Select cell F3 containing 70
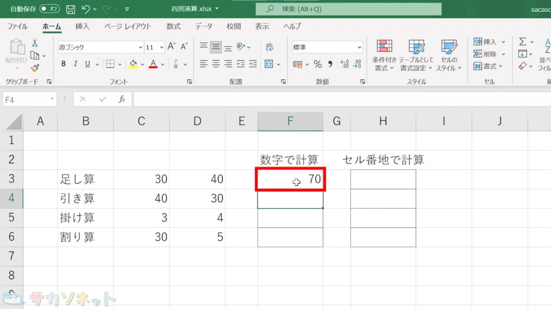This screenshot has width=551, height=309. coord(290,179)
